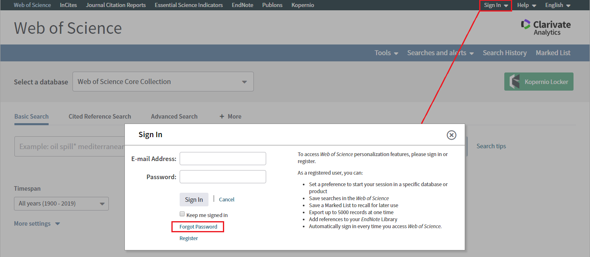Dismiss the Sign In dialog with the X

click(x=451, y=135)
